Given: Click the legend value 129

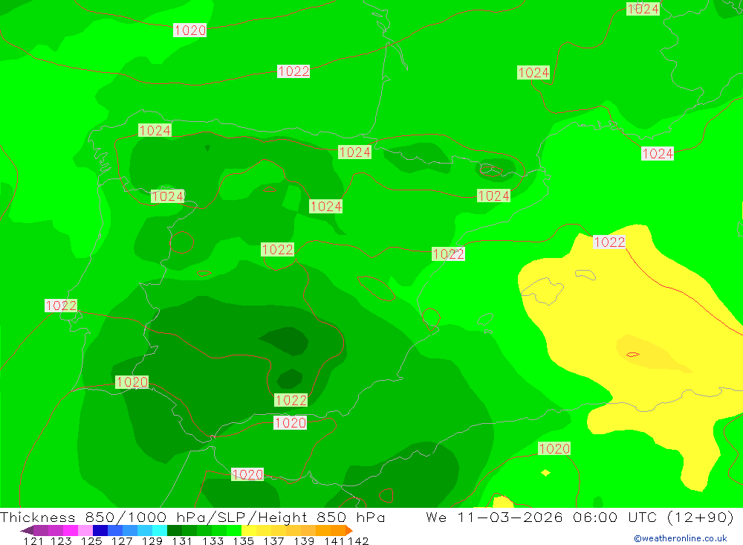Looking at the screenshot, I should [x=152, y=541].
